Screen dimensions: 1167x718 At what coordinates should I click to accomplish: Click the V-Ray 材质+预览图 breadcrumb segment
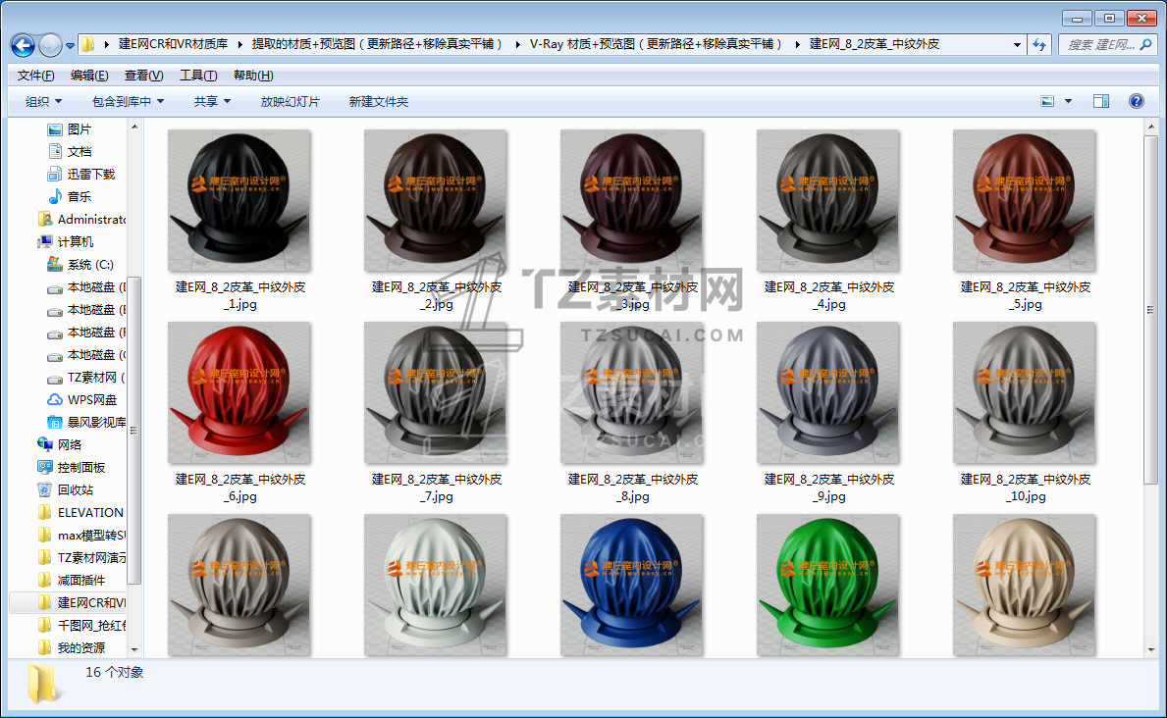click(656, 44)
